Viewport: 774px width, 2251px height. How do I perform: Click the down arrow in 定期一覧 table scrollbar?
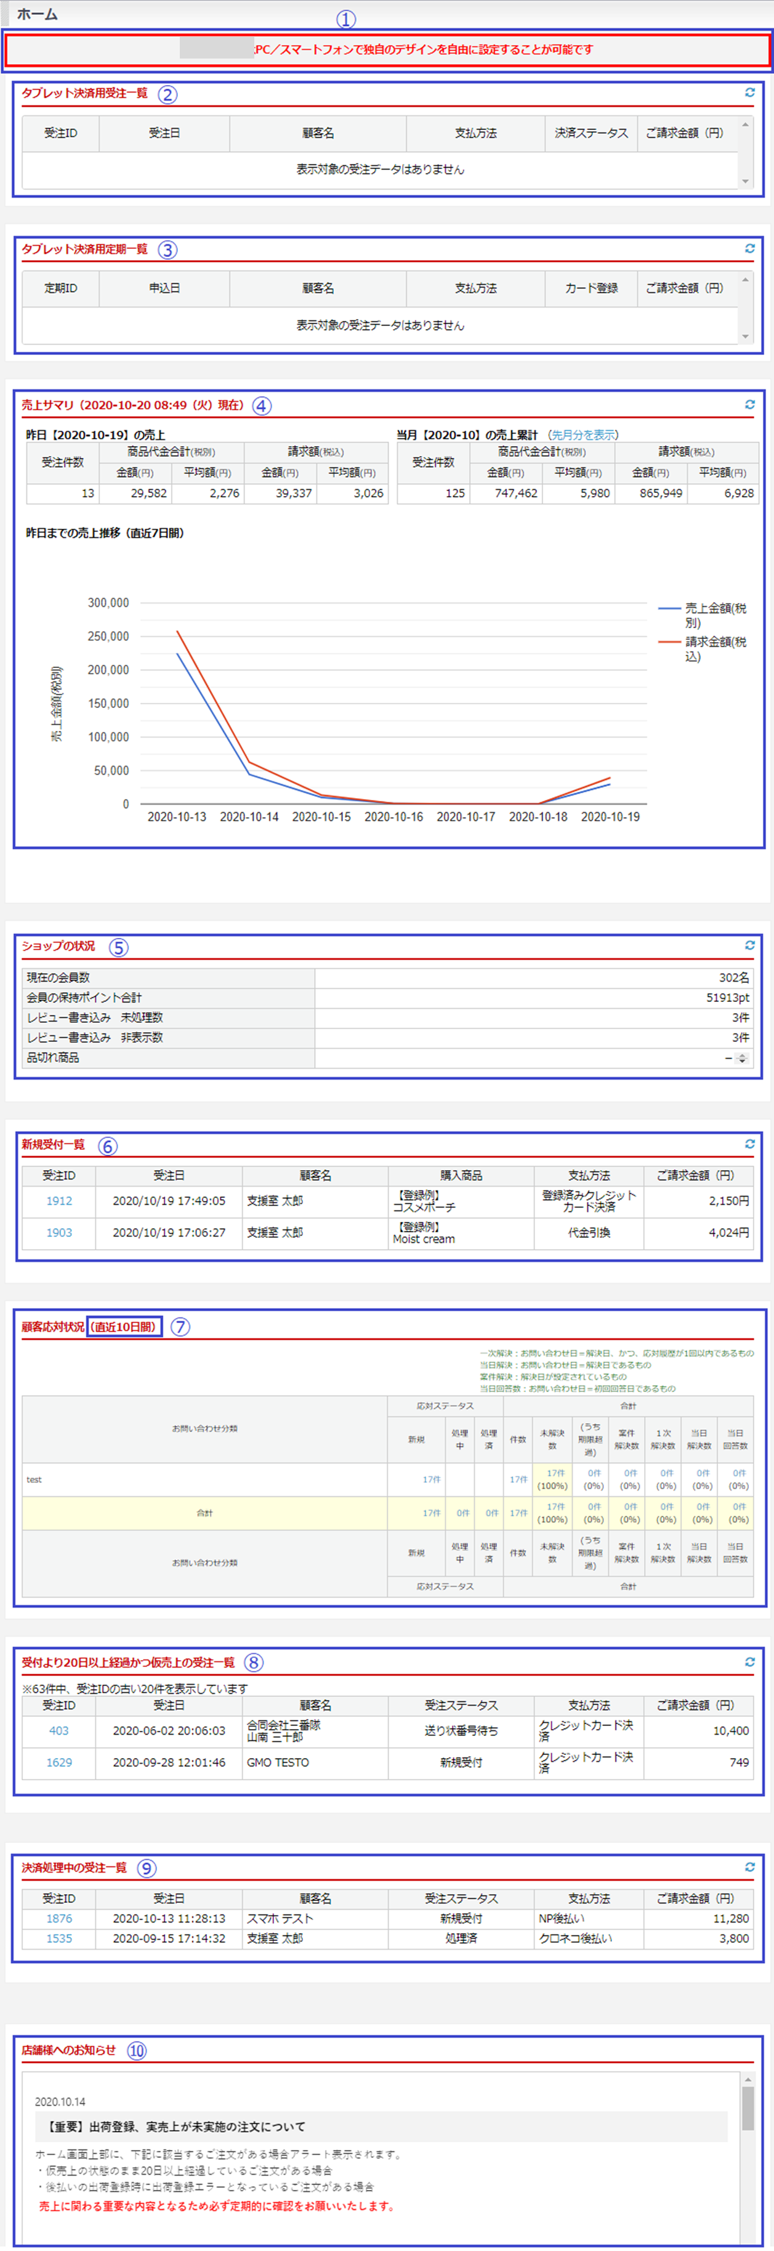[745, 336]
